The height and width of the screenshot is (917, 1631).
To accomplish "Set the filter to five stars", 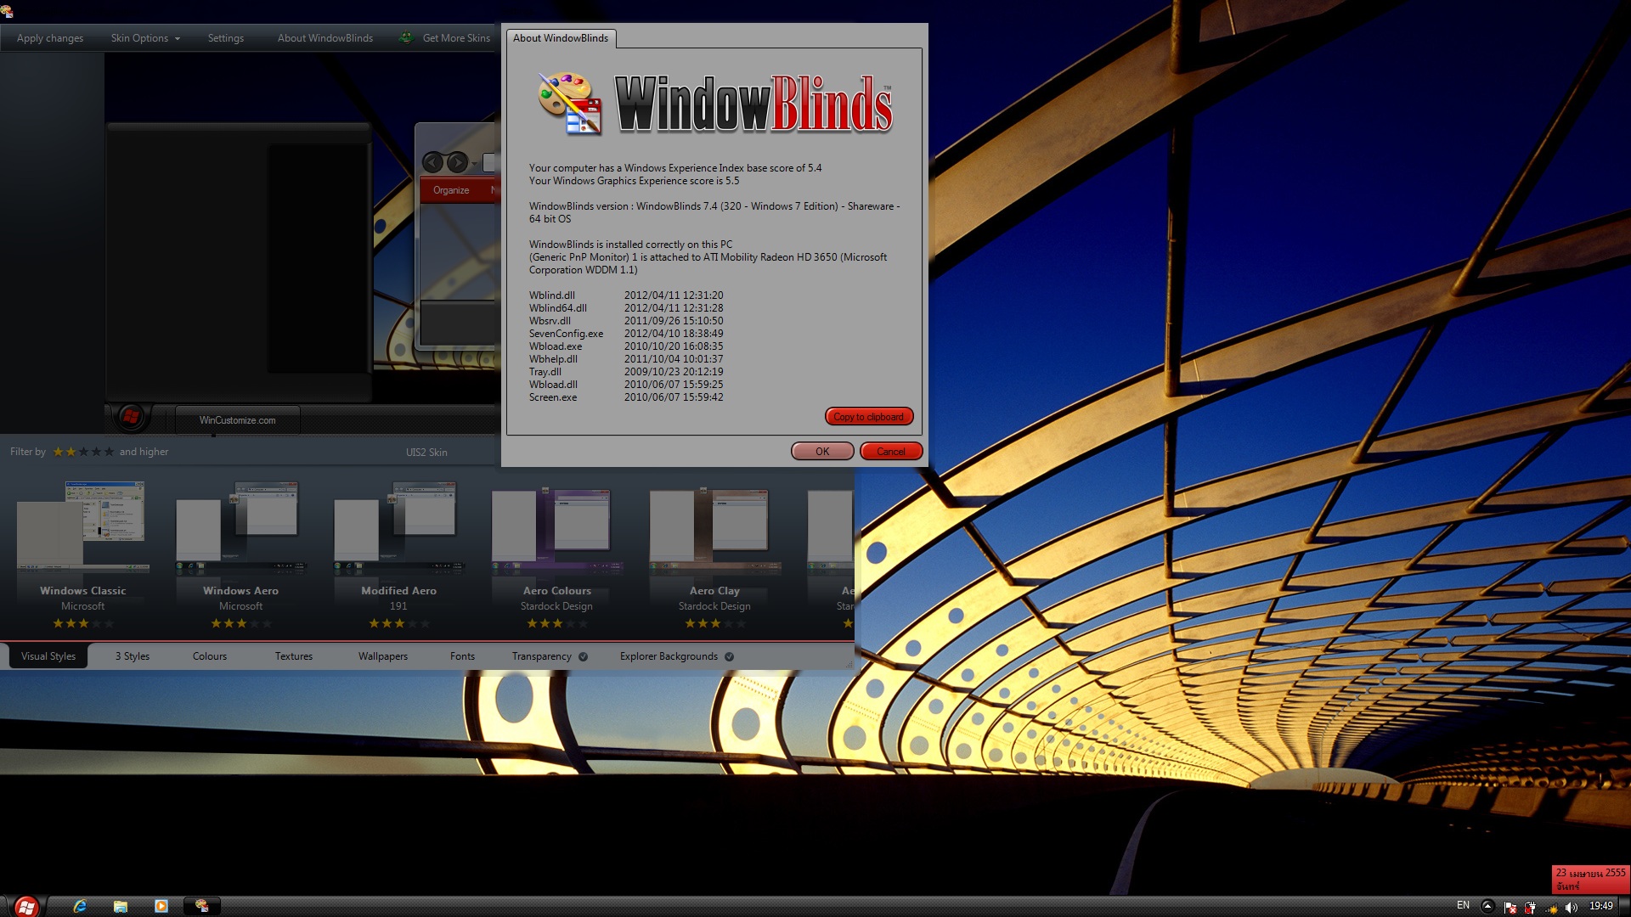I will point(109,452).
